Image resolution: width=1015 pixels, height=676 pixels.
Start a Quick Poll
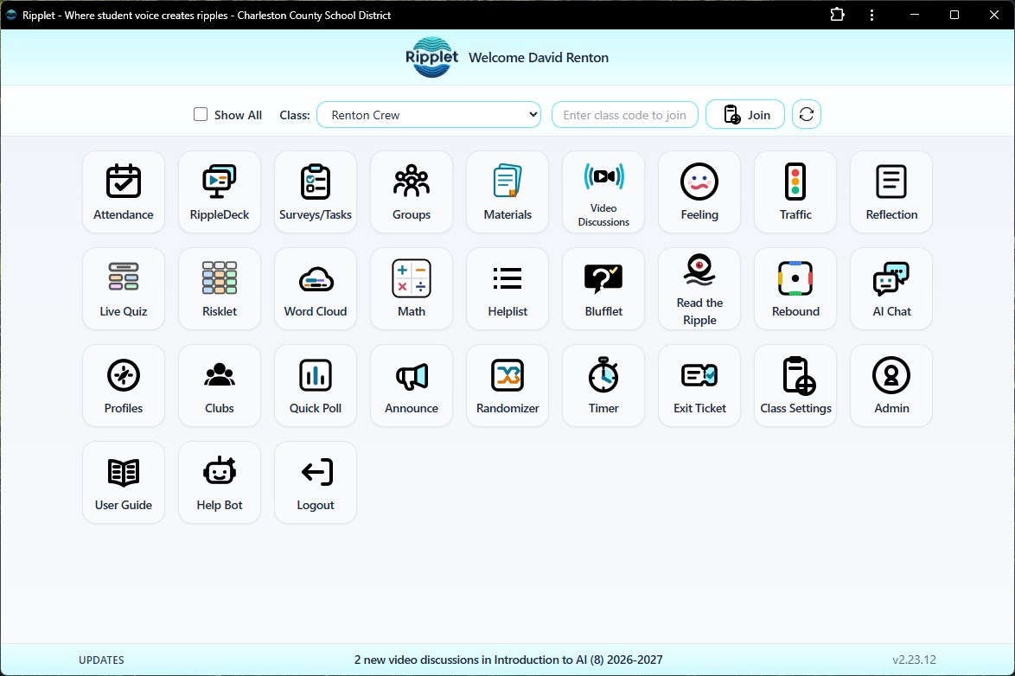point(316,386)
